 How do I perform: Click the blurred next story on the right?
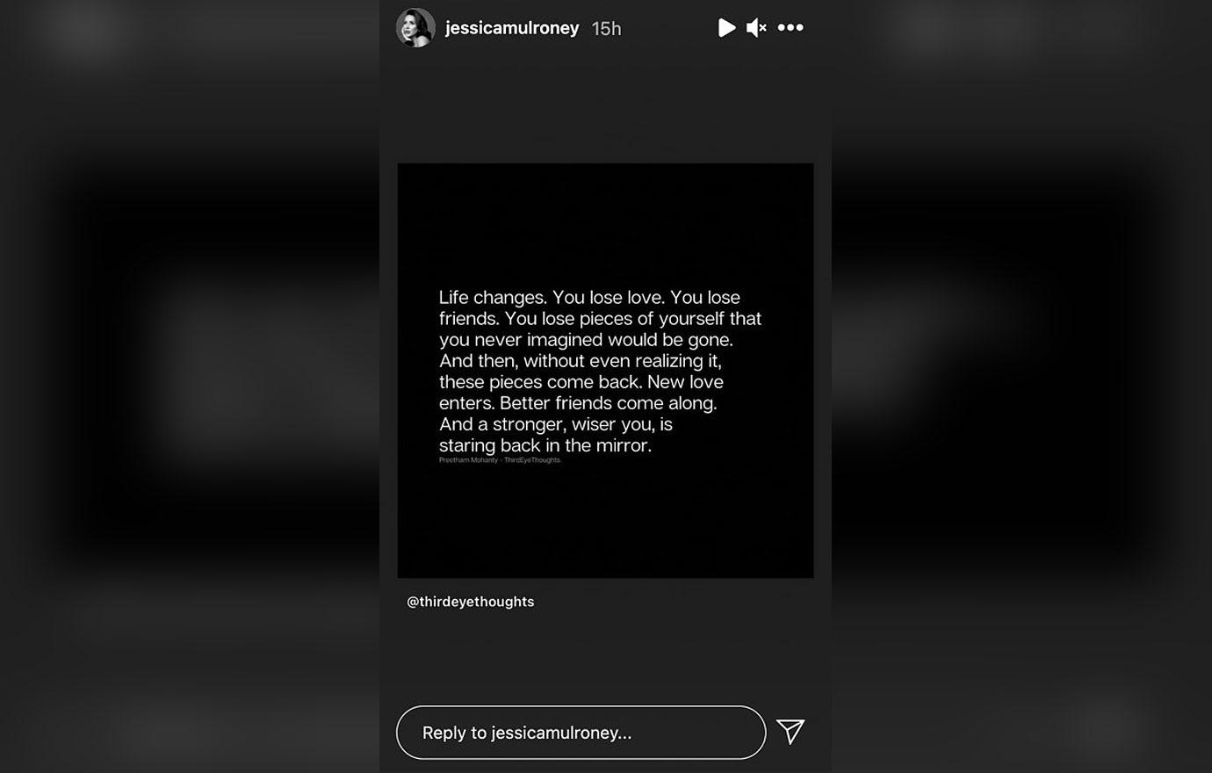(x=1021, y=386)
